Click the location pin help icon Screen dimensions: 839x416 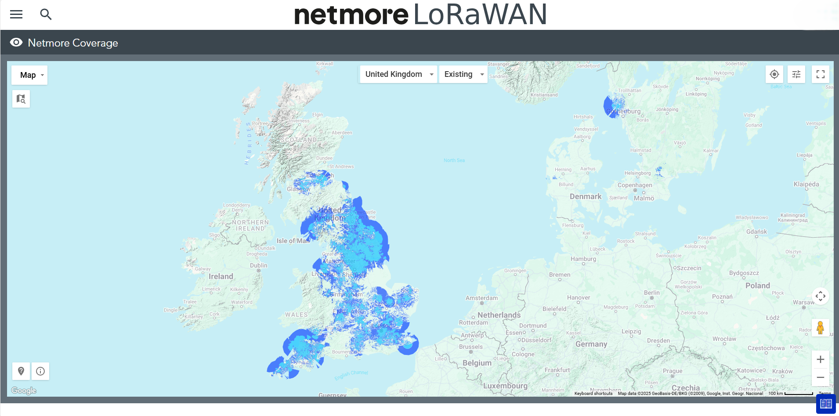pyautogui.click(x=21, y=371)
